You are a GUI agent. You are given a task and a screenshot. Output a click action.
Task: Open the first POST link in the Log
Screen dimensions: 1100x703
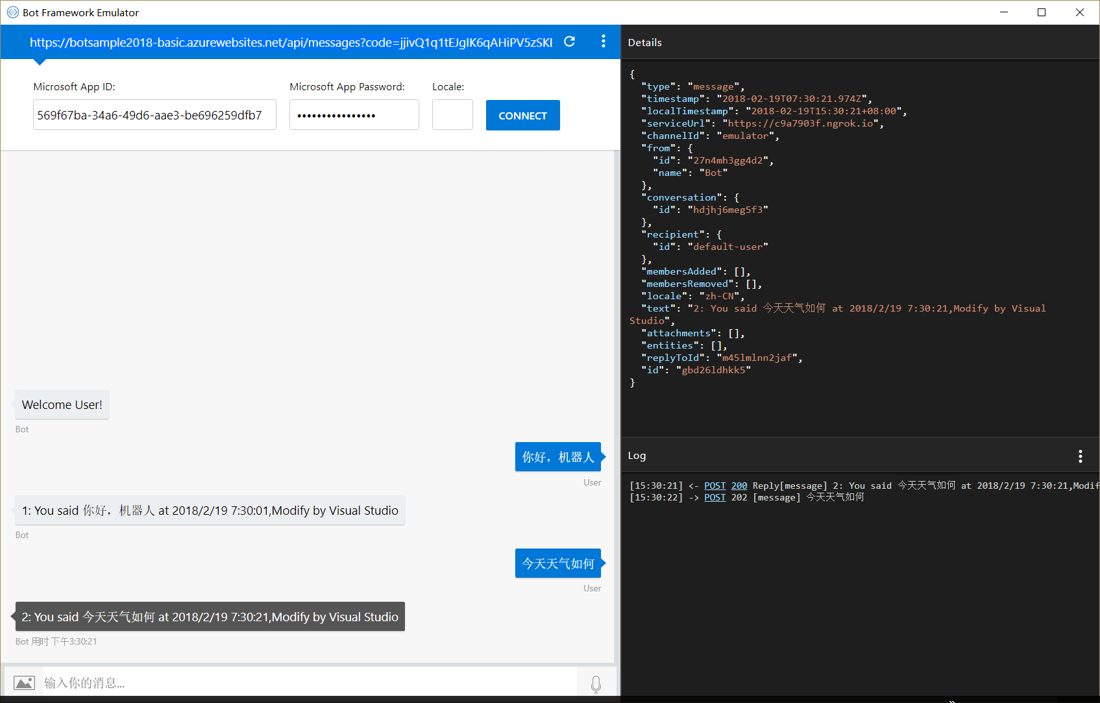[715, 485]
